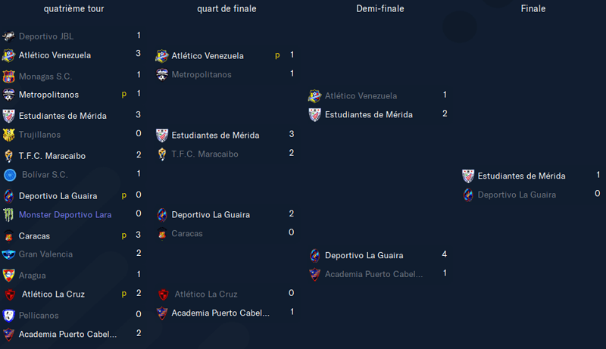Click T.F.C. Maracaibo crest in quart de finale

tap(162, 154)
